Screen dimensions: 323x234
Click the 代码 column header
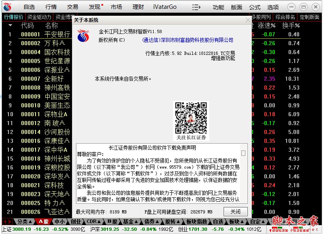[27, 25]
